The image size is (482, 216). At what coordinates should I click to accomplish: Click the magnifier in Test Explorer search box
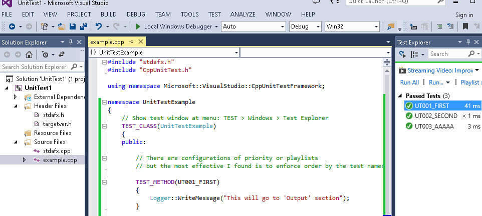pos(471,53)
